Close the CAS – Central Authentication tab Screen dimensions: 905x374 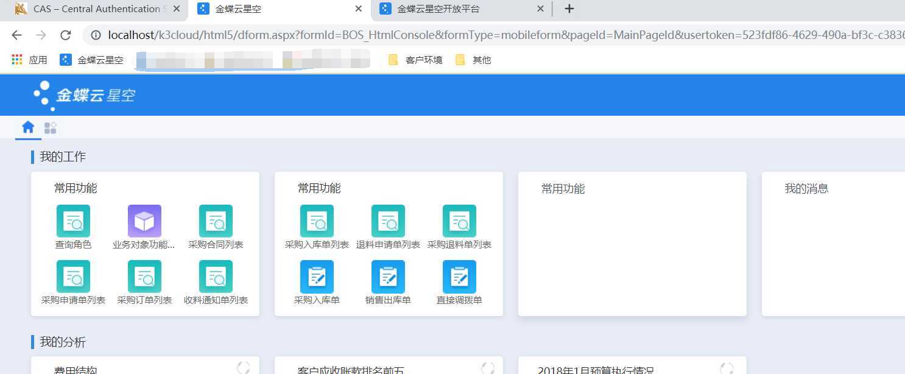point(177,9)
